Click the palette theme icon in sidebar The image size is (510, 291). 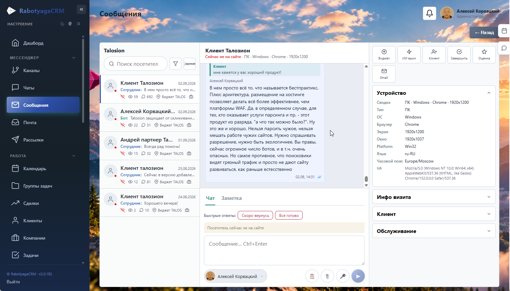70,24
